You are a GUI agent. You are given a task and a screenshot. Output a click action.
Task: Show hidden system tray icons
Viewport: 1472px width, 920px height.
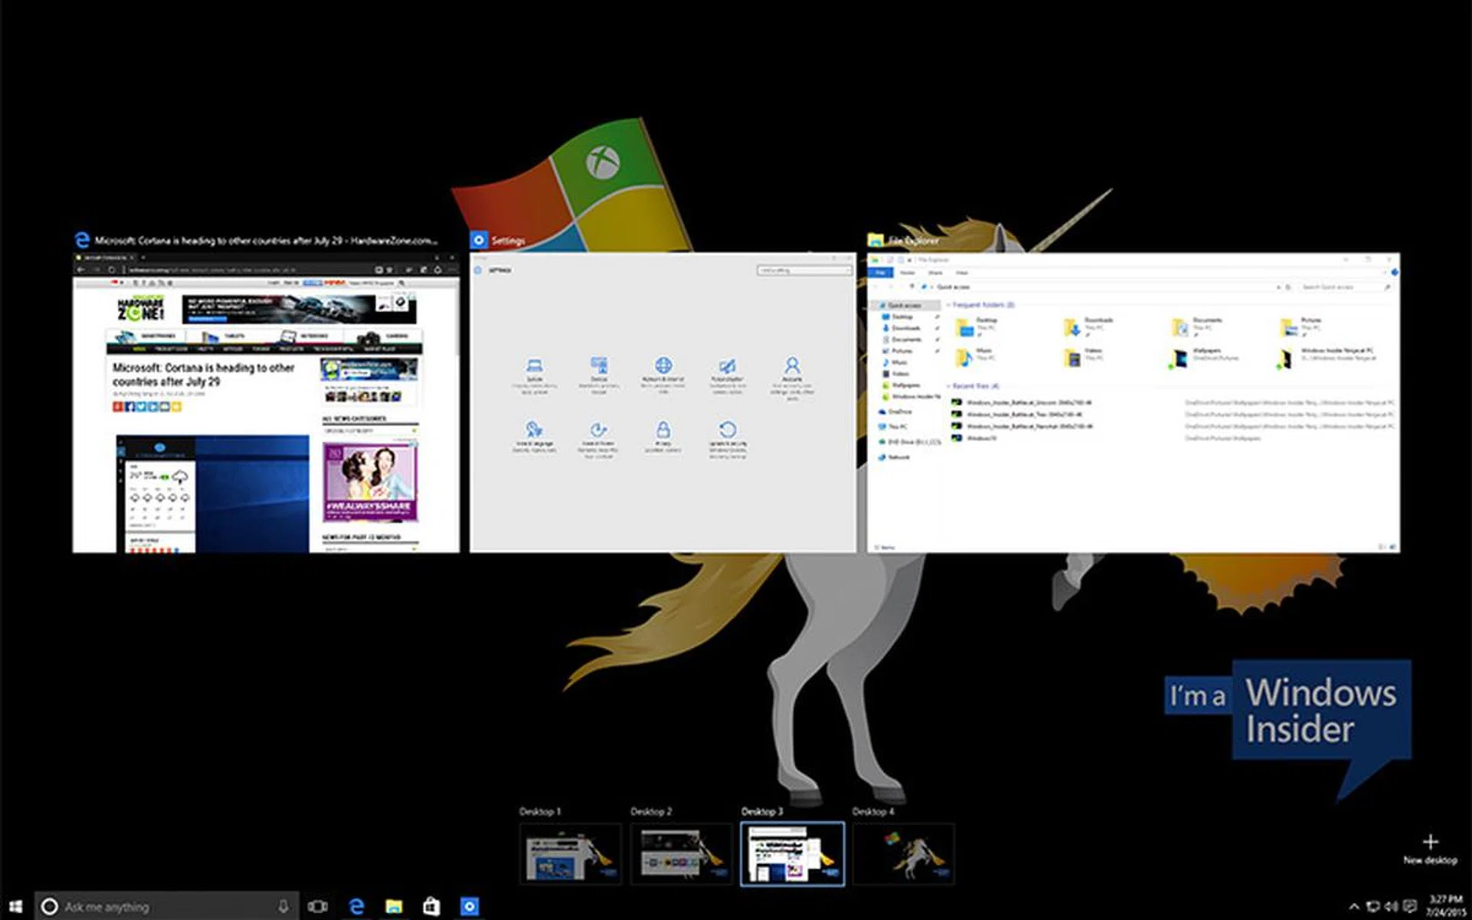pyautogui.click(x=1354, y=906)
